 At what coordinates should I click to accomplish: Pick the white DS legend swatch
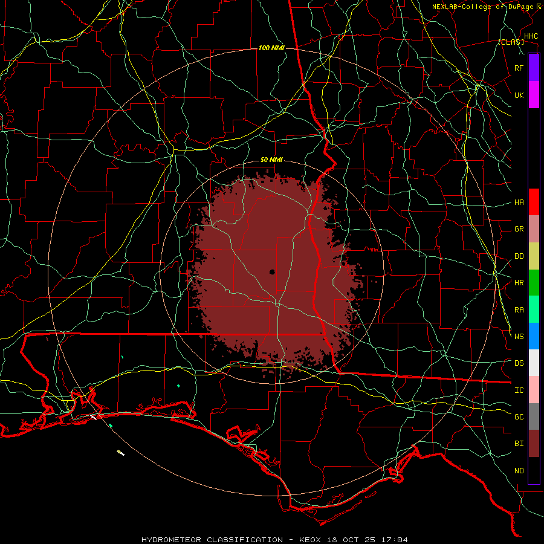[x=534, y=363]
